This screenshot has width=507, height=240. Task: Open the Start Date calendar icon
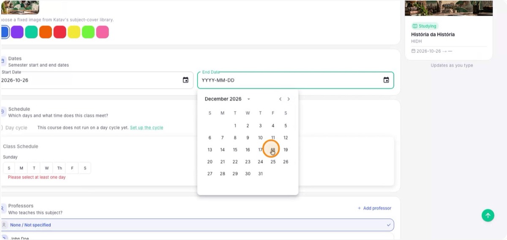(x=185, y=80)
